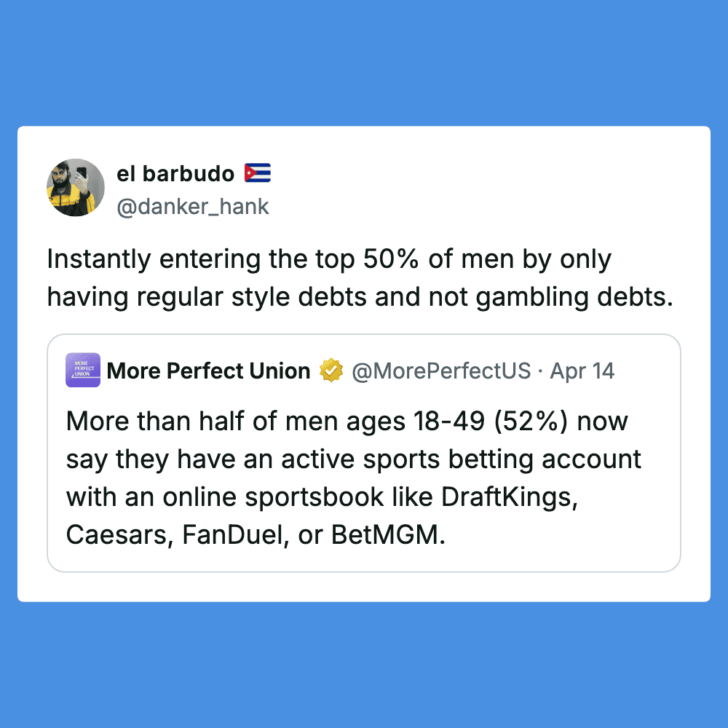The width and height of the screenshot is (728, 728).
Task: Click the gold verified checkmark badge
Action: pos(331,371)
